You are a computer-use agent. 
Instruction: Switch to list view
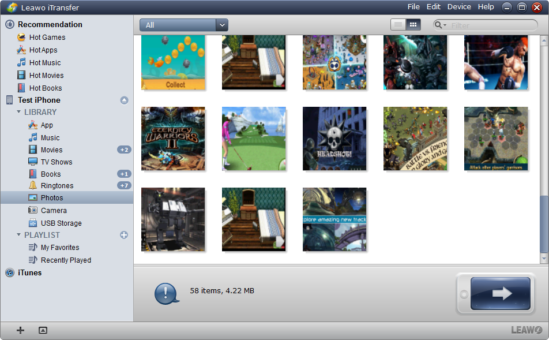tap(398, 25)
